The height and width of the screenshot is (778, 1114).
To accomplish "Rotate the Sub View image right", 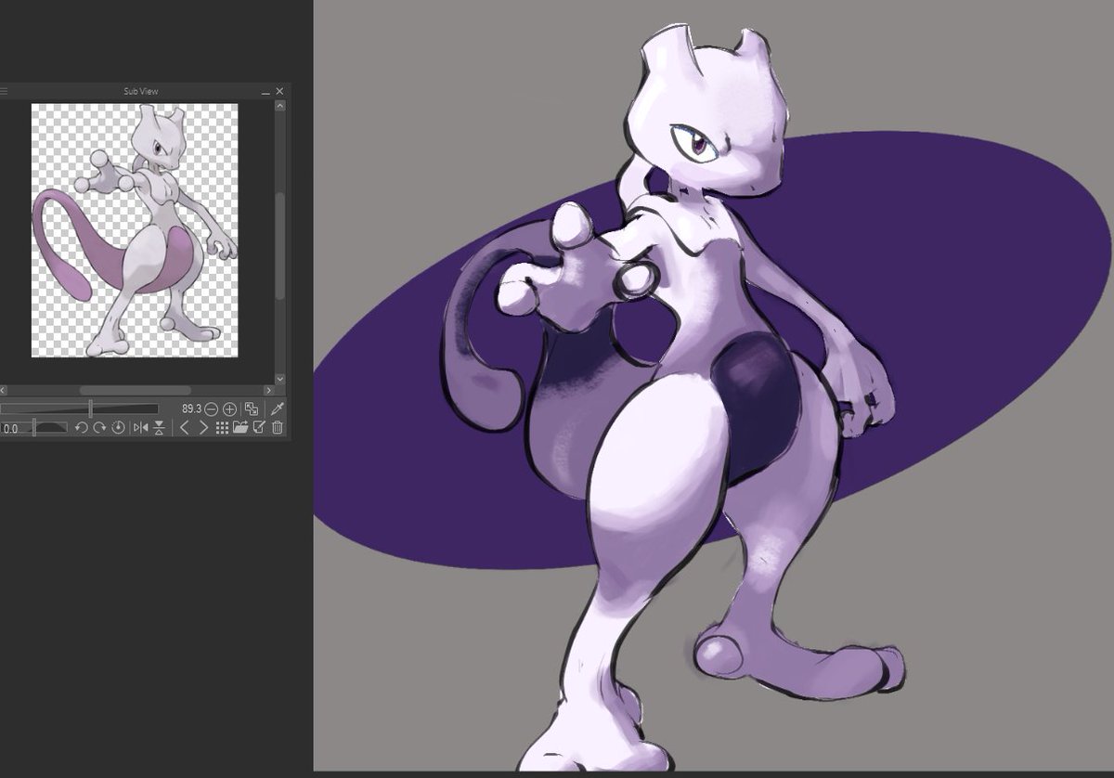I will [x=99, y=427].
